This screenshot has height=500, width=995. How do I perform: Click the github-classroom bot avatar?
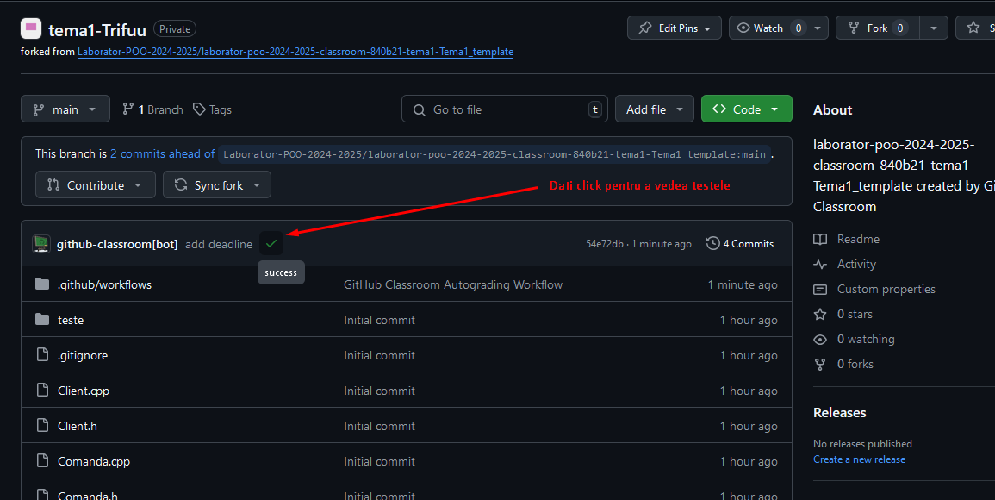(x=41, y=244)
